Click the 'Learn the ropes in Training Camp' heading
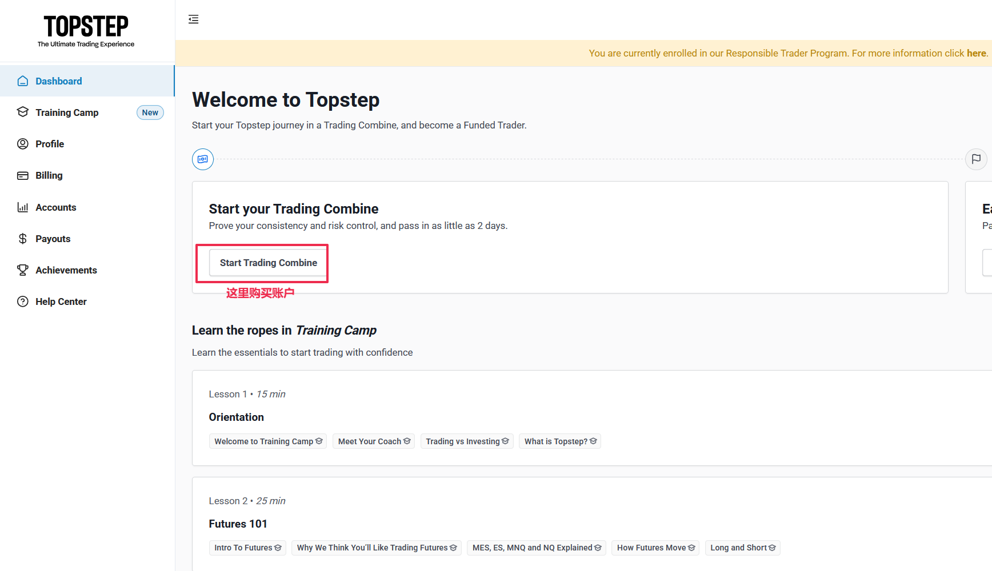The width and height of the screenshot is (992, 571). point(284,331)
